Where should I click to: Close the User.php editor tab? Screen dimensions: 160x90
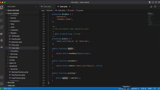coord(70,6)
